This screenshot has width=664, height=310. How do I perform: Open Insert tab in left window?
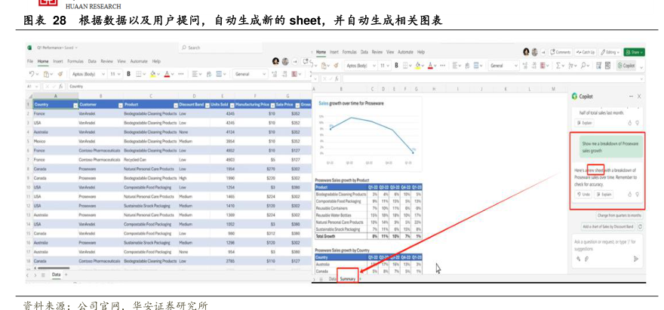(58, 61)
